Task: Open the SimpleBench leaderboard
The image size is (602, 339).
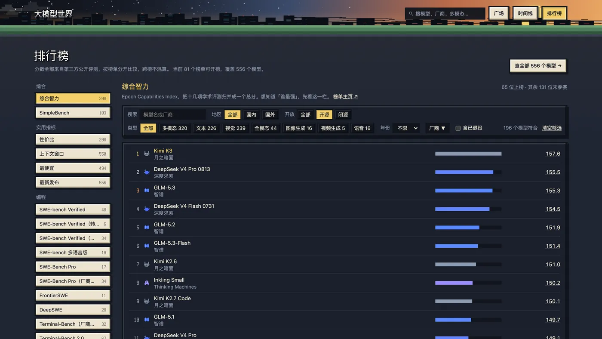Action: [73, 113]
